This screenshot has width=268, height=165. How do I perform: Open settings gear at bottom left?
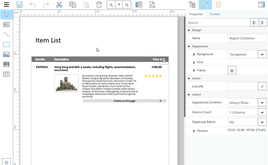[7, 162]
